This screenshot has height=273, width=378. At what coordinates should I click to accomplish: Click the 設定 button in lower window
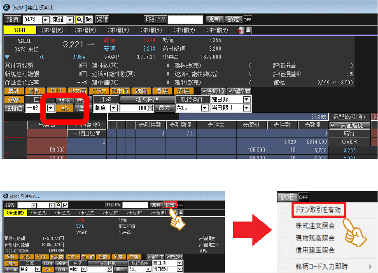pyautogui.click(x=170, y=205)
